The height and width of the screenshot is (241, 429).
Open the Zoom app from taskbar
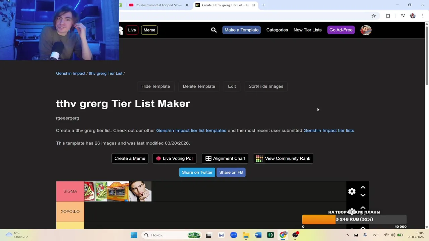pyautogui.click(x=234, y=235)
